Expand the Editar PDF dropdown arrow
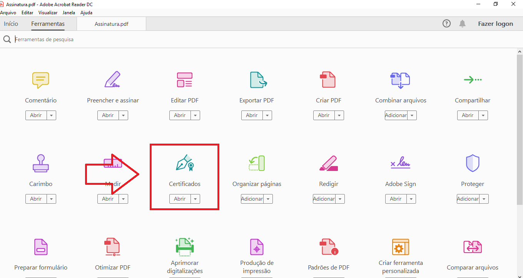Screen dimensions: 523x278 click(195, 115)
